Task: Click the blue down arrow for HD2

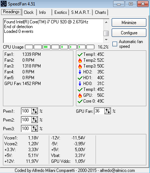Action: (x=80, y=72)
